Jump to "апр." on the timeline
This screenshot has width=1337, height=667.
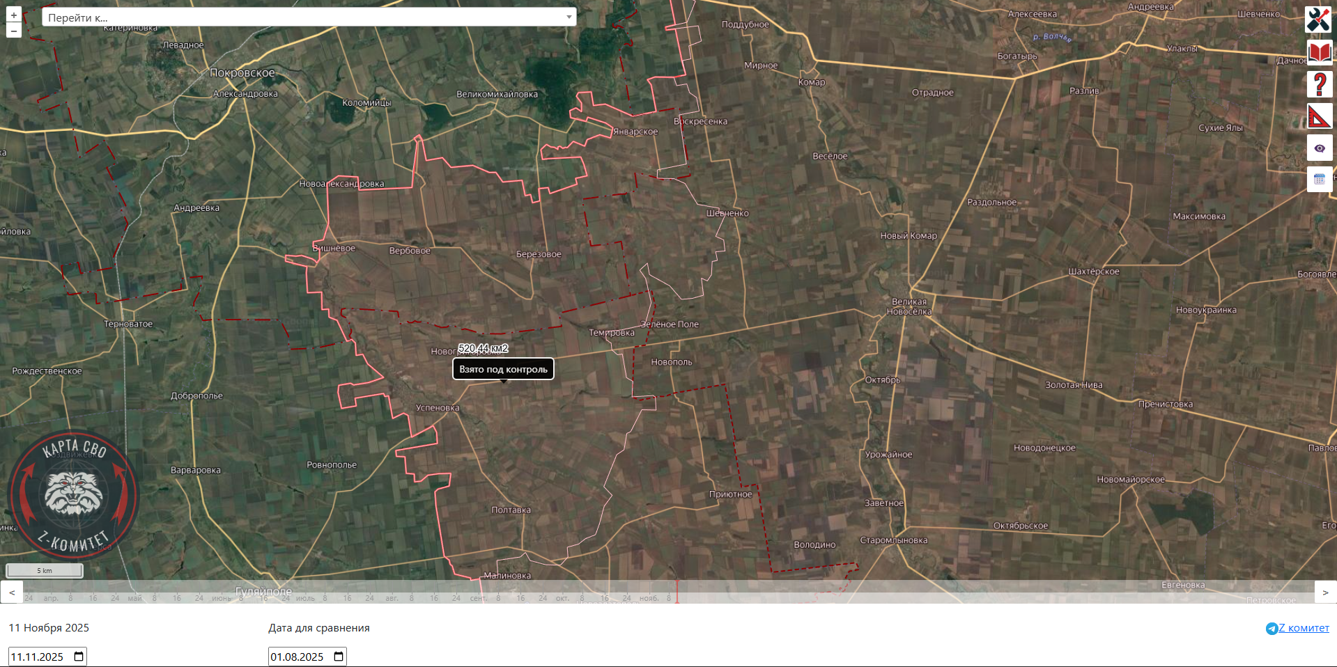51,598
